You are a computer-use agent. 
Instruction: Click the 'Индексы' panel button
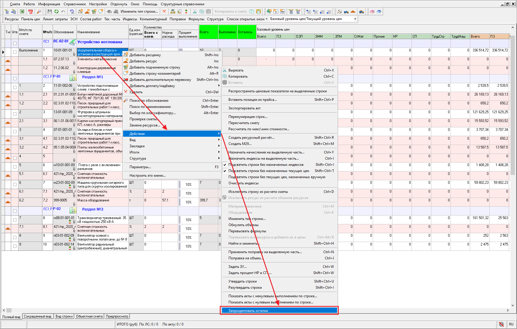pos(130,19)
